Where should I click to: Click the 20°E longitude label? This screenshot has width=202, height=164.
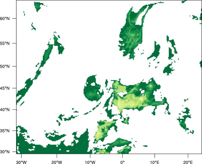[188, 162]
